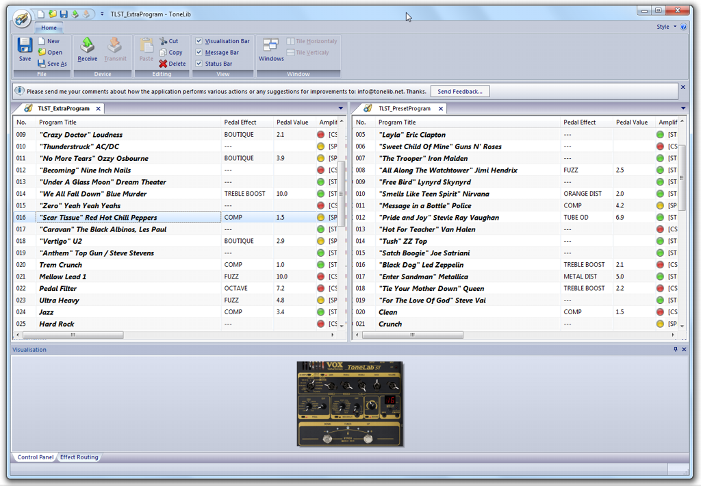Screen dimensions: 701x486
Task: Click the ExtraProgram horizontal scrollbar thumb
Action: click(73, 335)
